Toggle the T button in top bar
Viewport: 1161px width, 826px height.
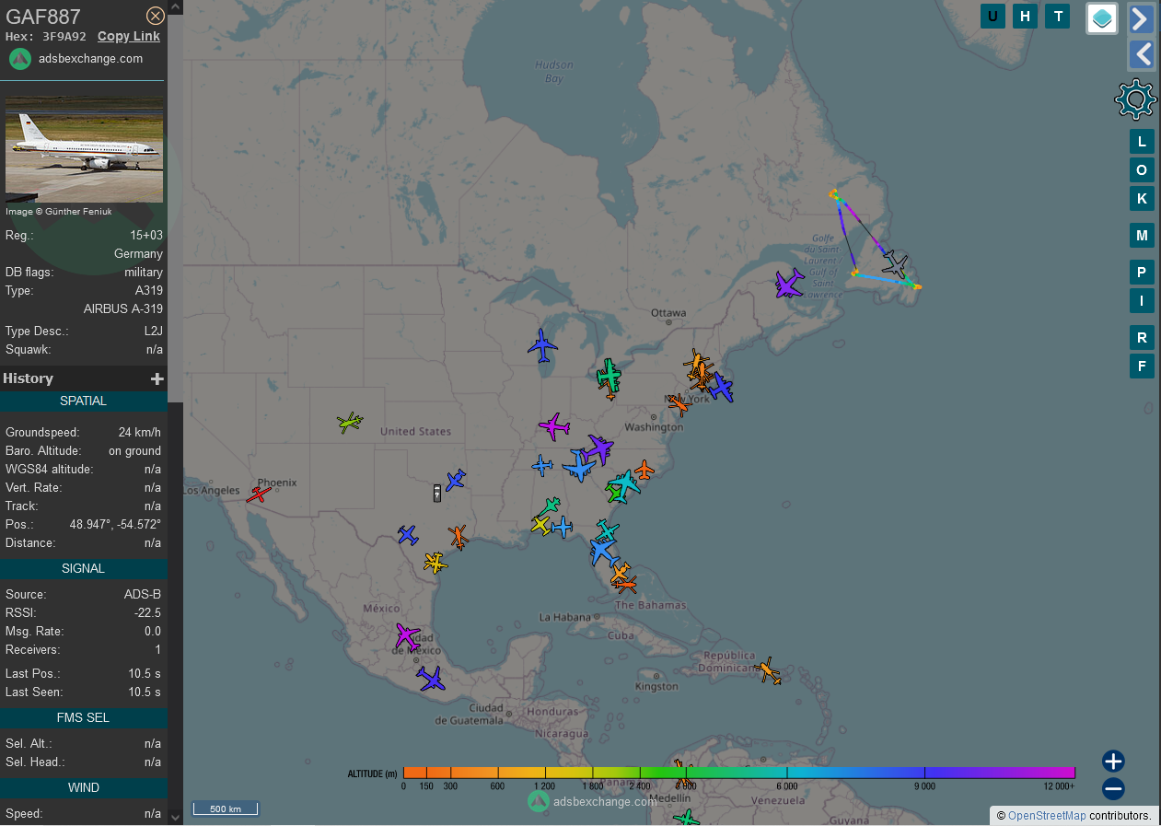coord(1058,16)
